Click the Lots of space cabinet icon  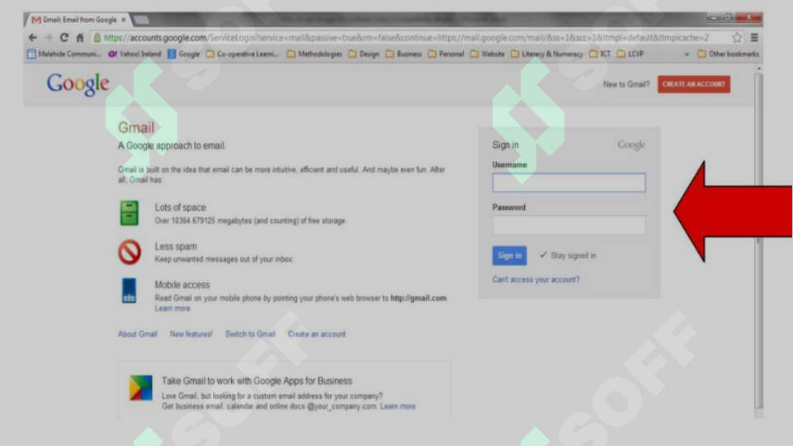click(130, 212)
